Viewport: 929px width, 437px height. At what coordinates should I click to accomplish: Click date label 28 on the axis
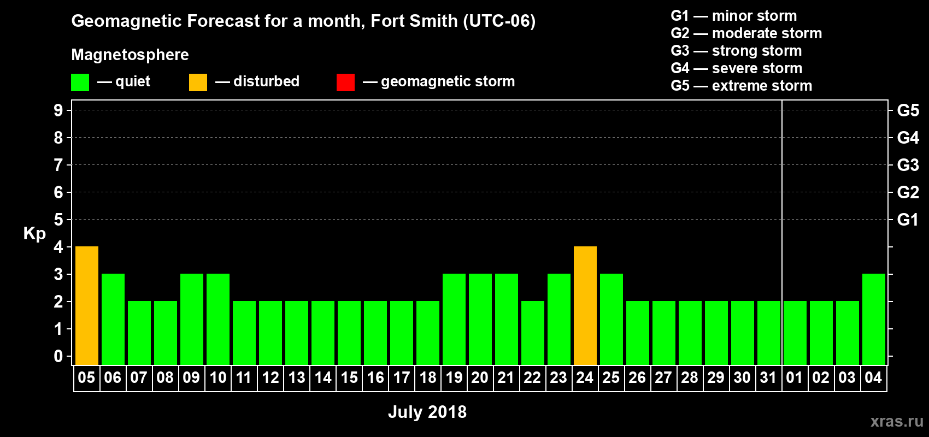coord(690,377)
